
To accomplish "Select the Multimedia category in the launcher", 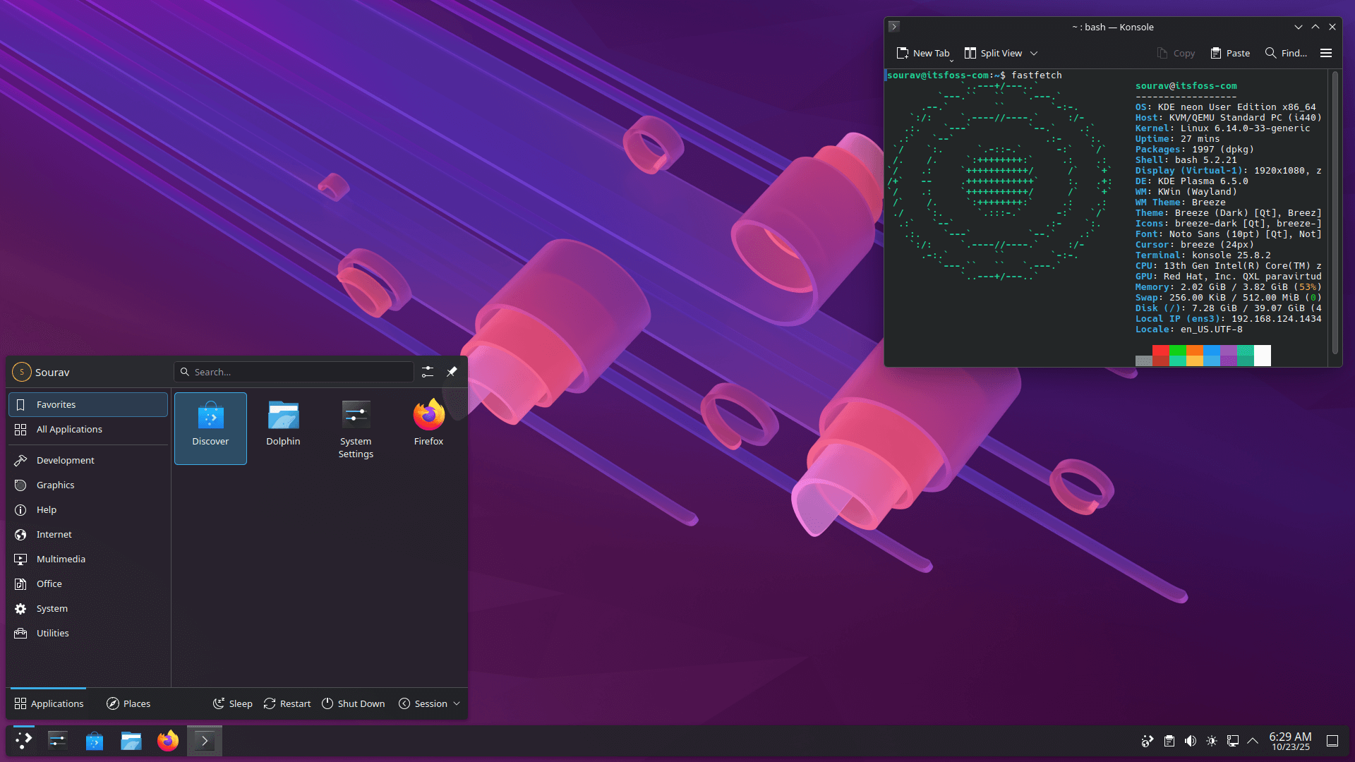I will coord(61,559).
